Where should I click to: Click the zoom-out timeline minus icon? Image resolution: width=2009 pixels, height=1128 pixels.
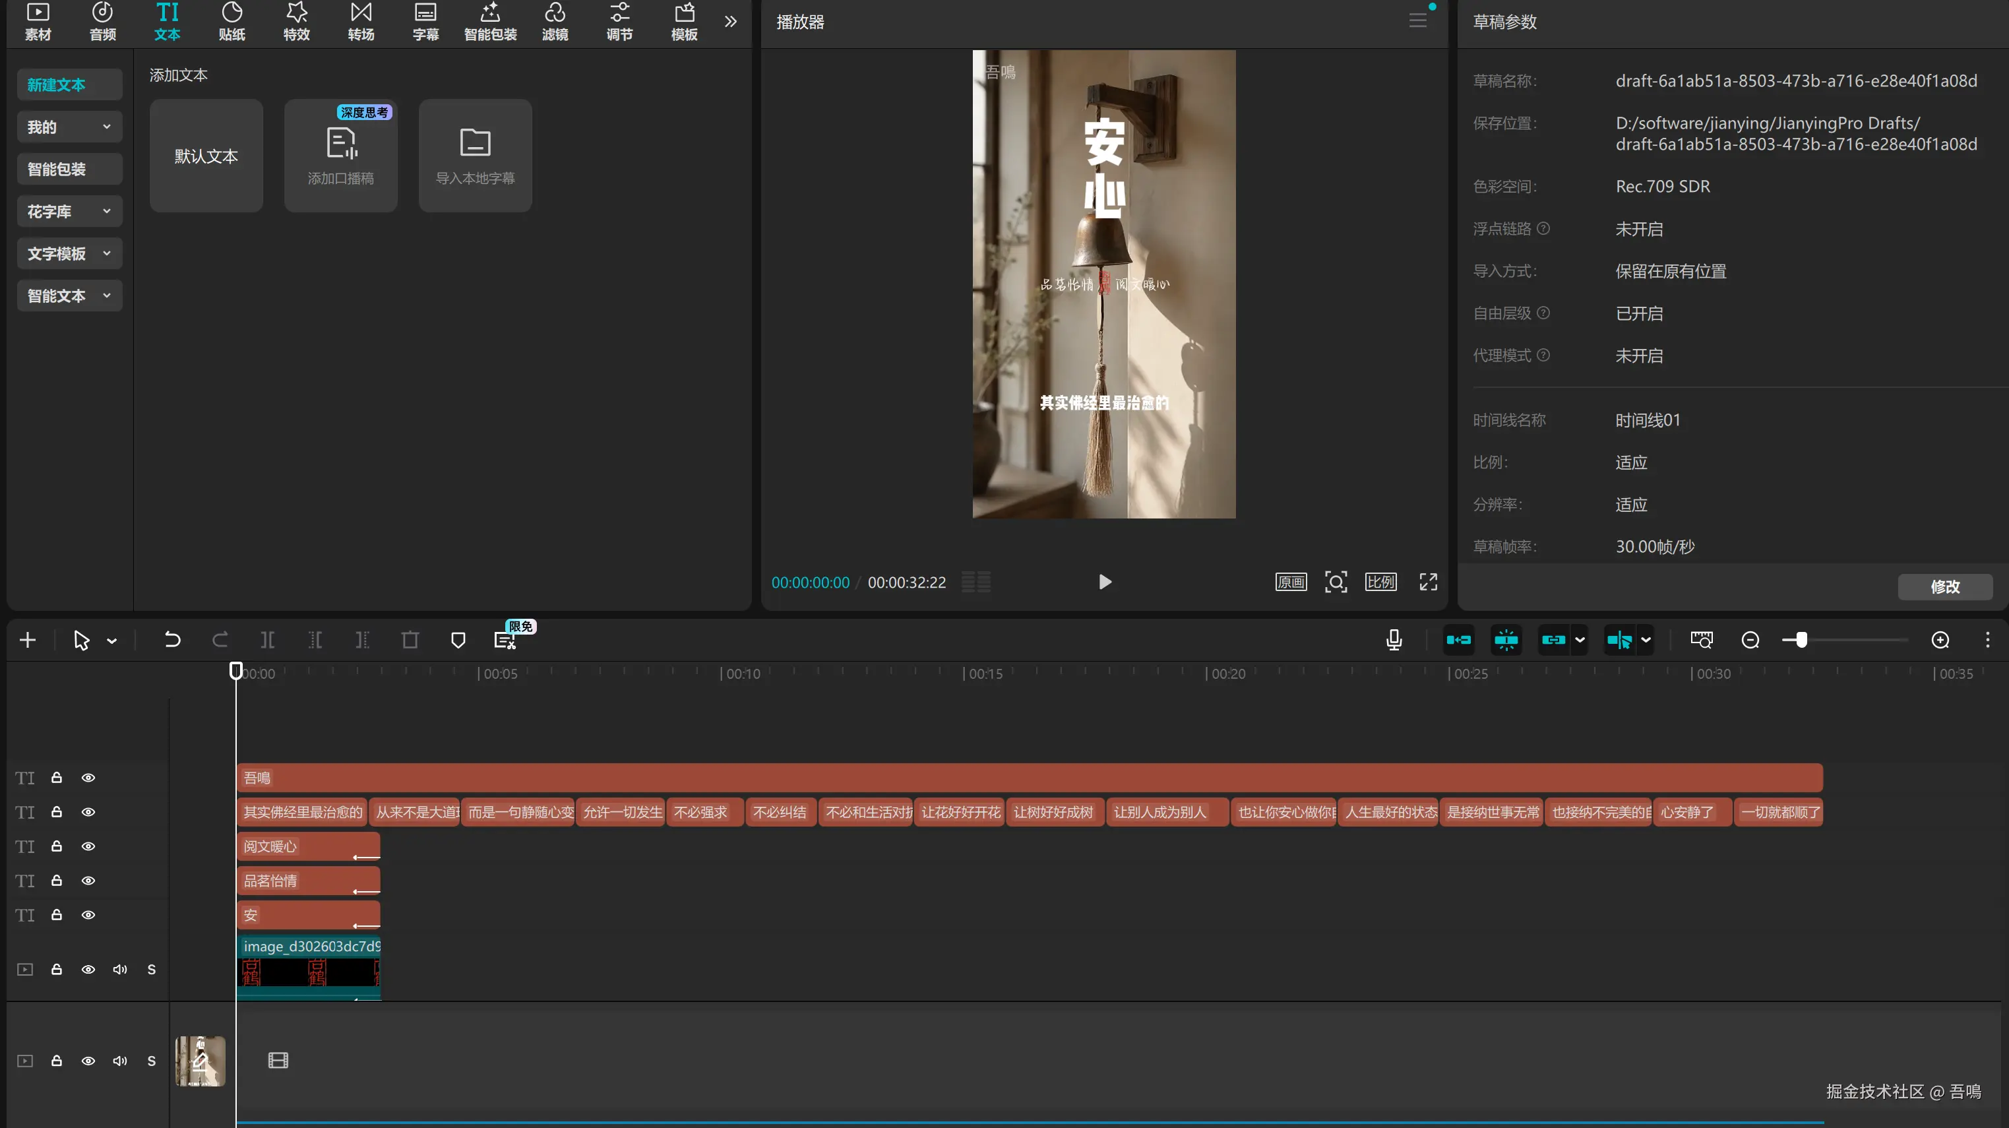[x=1750, y=641]
